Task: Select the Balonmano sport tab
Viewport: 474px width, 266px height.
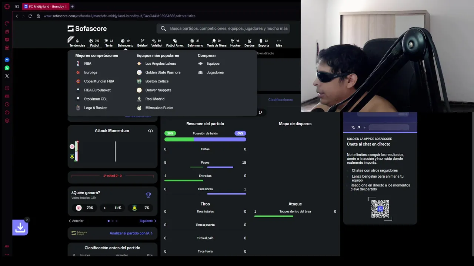Action: [x=195, y=43]
